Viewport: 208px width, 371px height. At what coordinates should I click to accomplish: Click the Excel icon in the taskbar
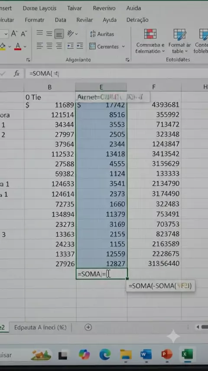point(187,354)
